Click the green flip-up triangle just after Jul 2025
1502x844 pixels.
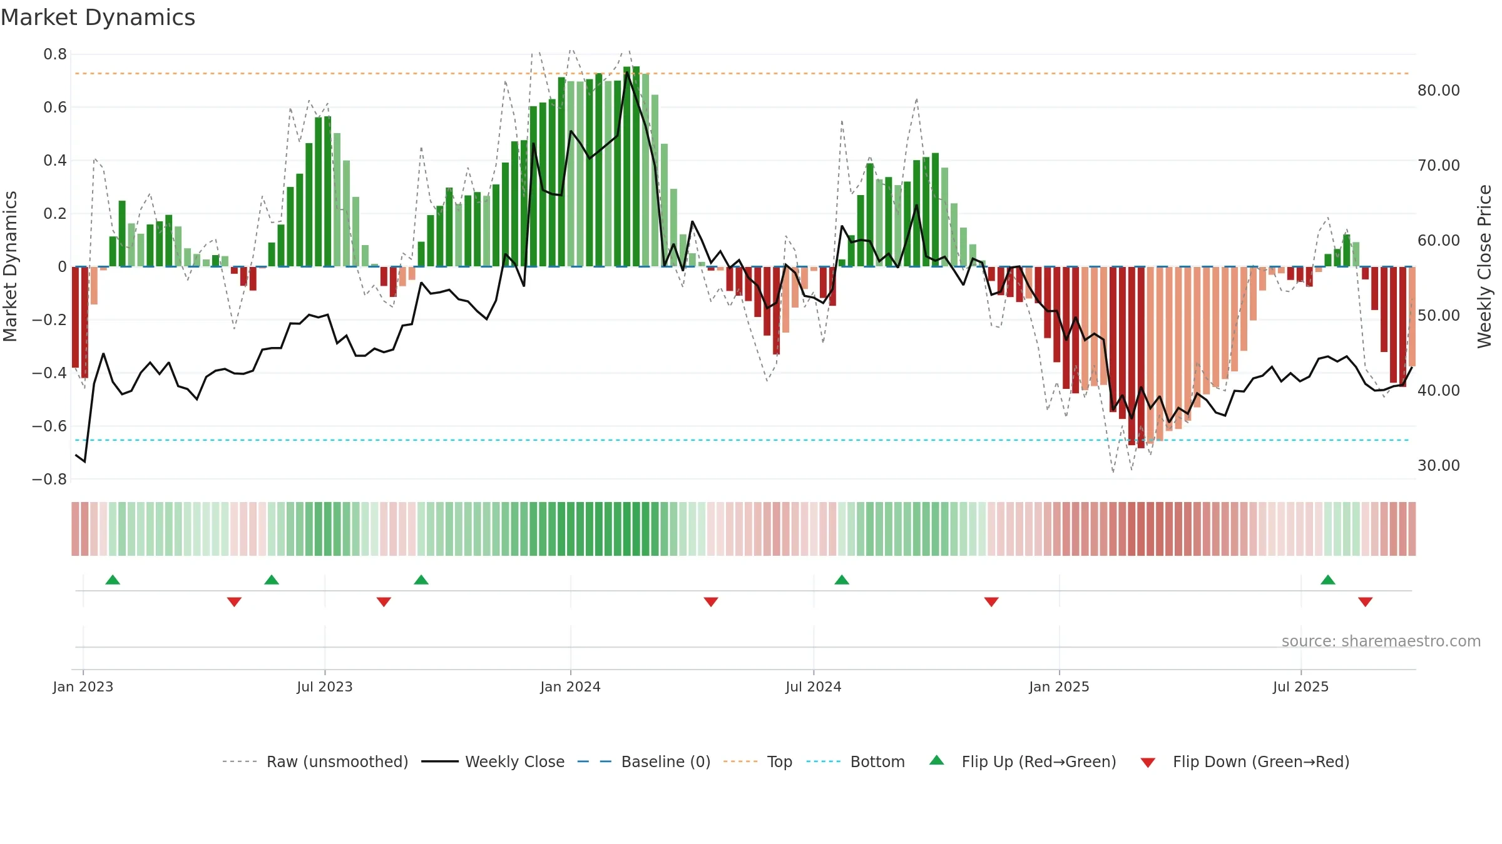tap(1328, 580)
